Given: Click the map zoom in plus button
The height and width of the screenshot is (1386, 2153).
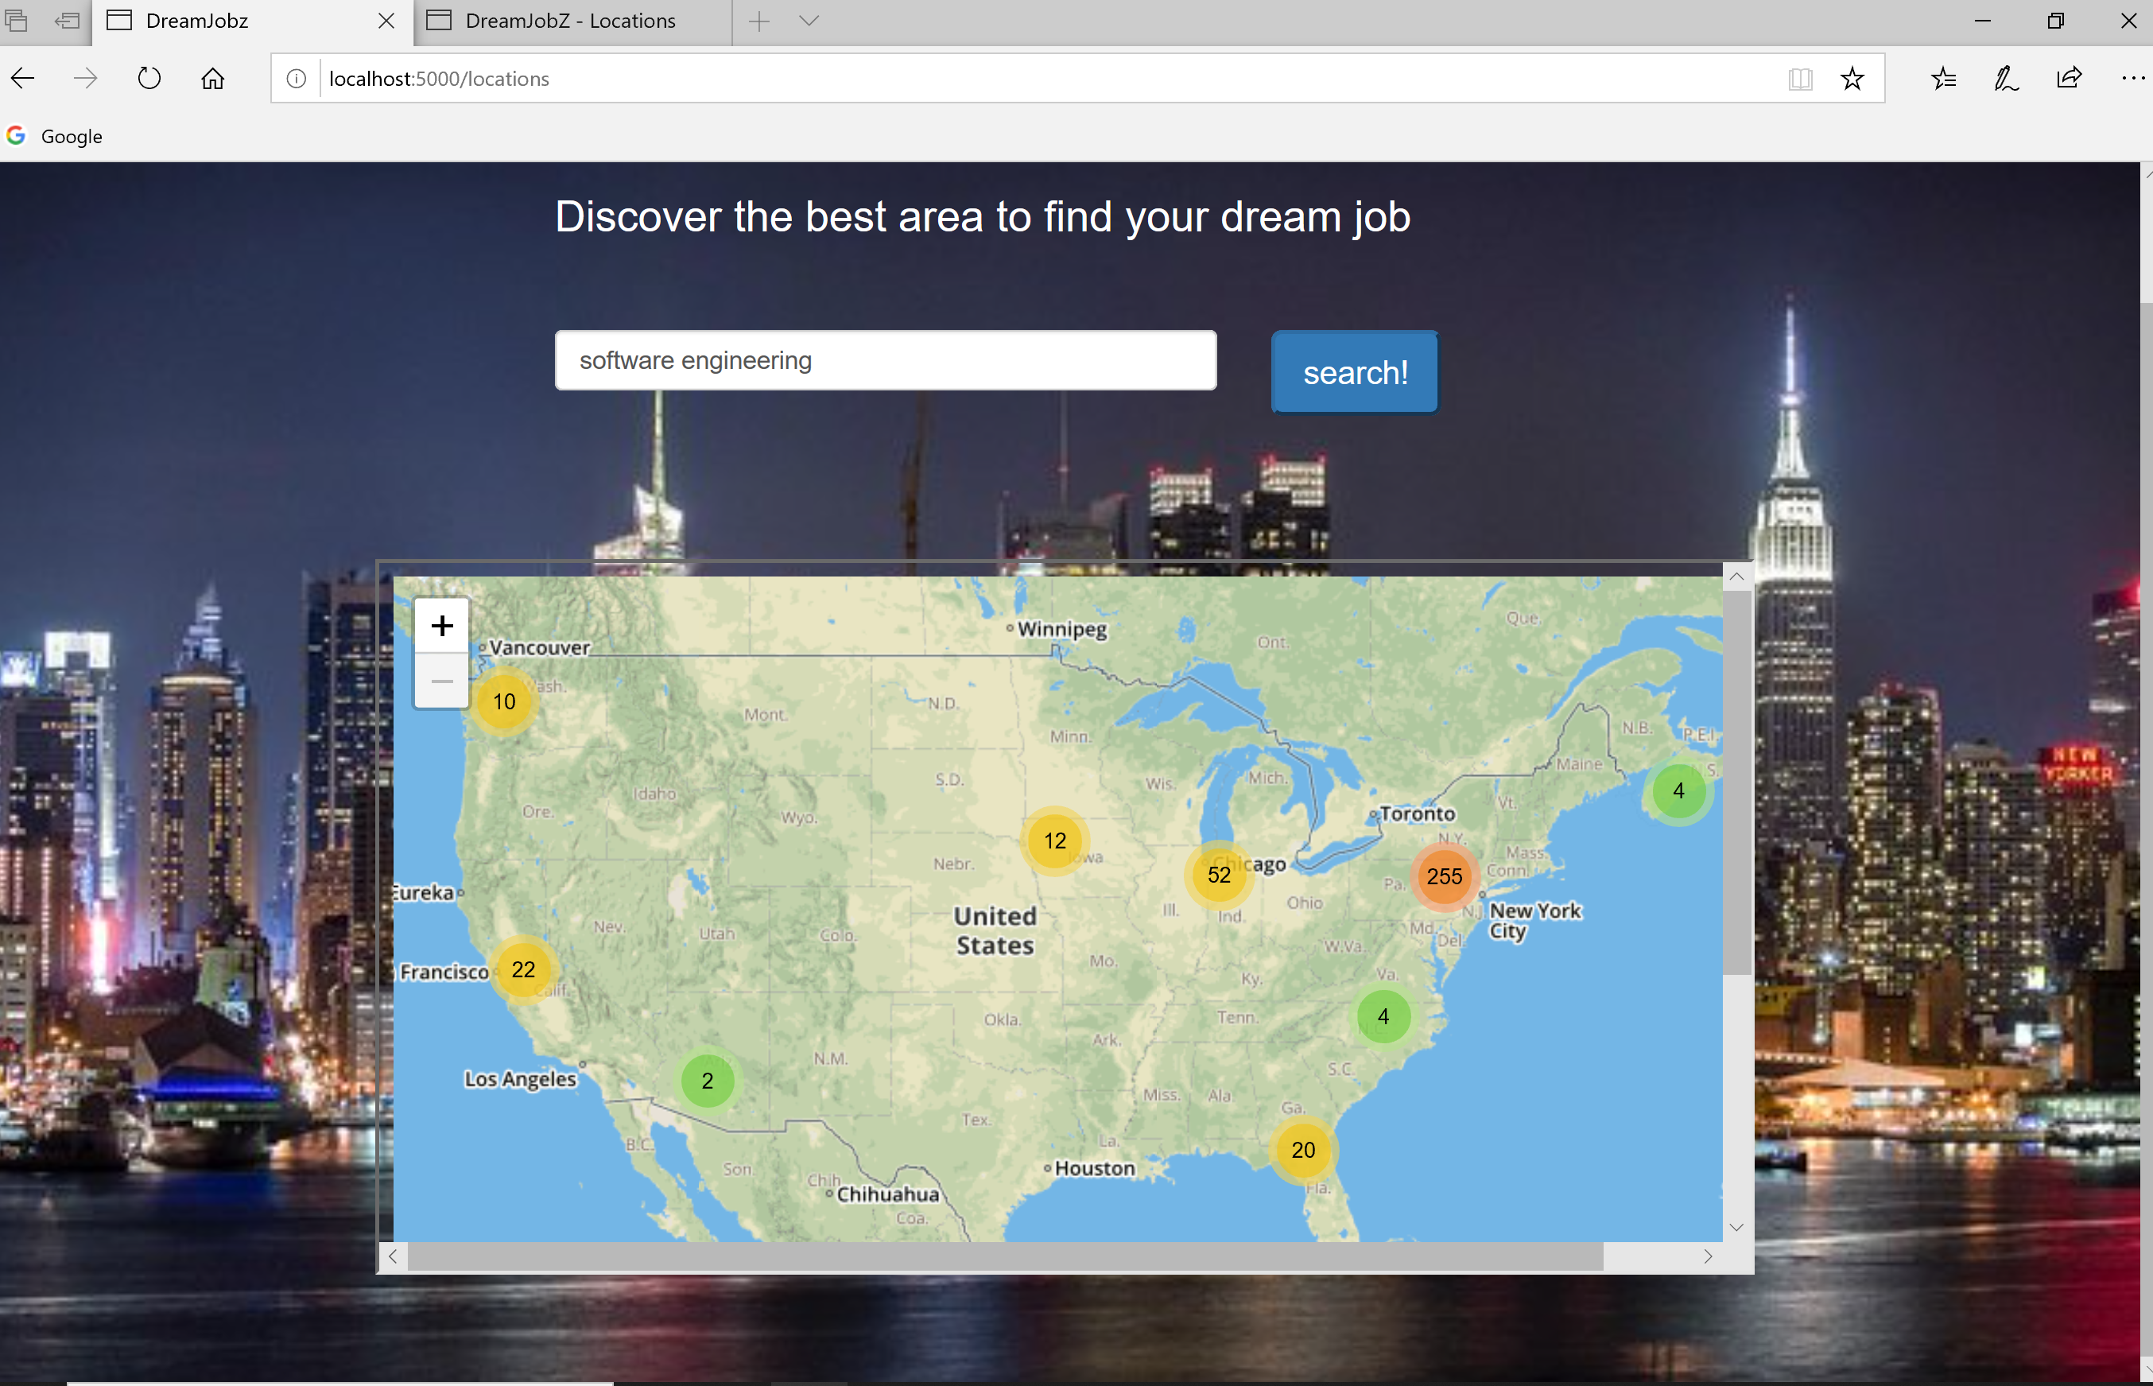Looking at the screenshot, I should click(441, 626).
